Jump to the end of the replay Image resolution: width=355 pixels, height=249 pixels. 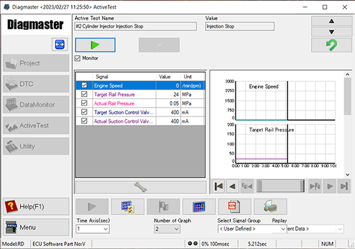pos(344,186)
